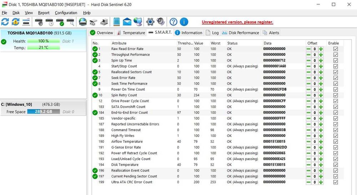Click the refresh icon with warning sign
The image size is (357, 195).
point(15,22)
